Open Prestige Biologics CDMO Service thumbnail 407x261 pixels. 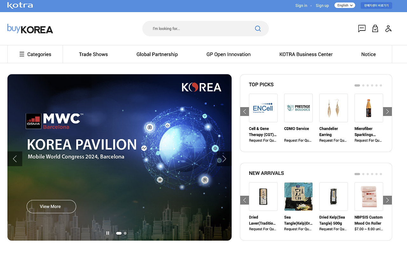tap(298, 108)
